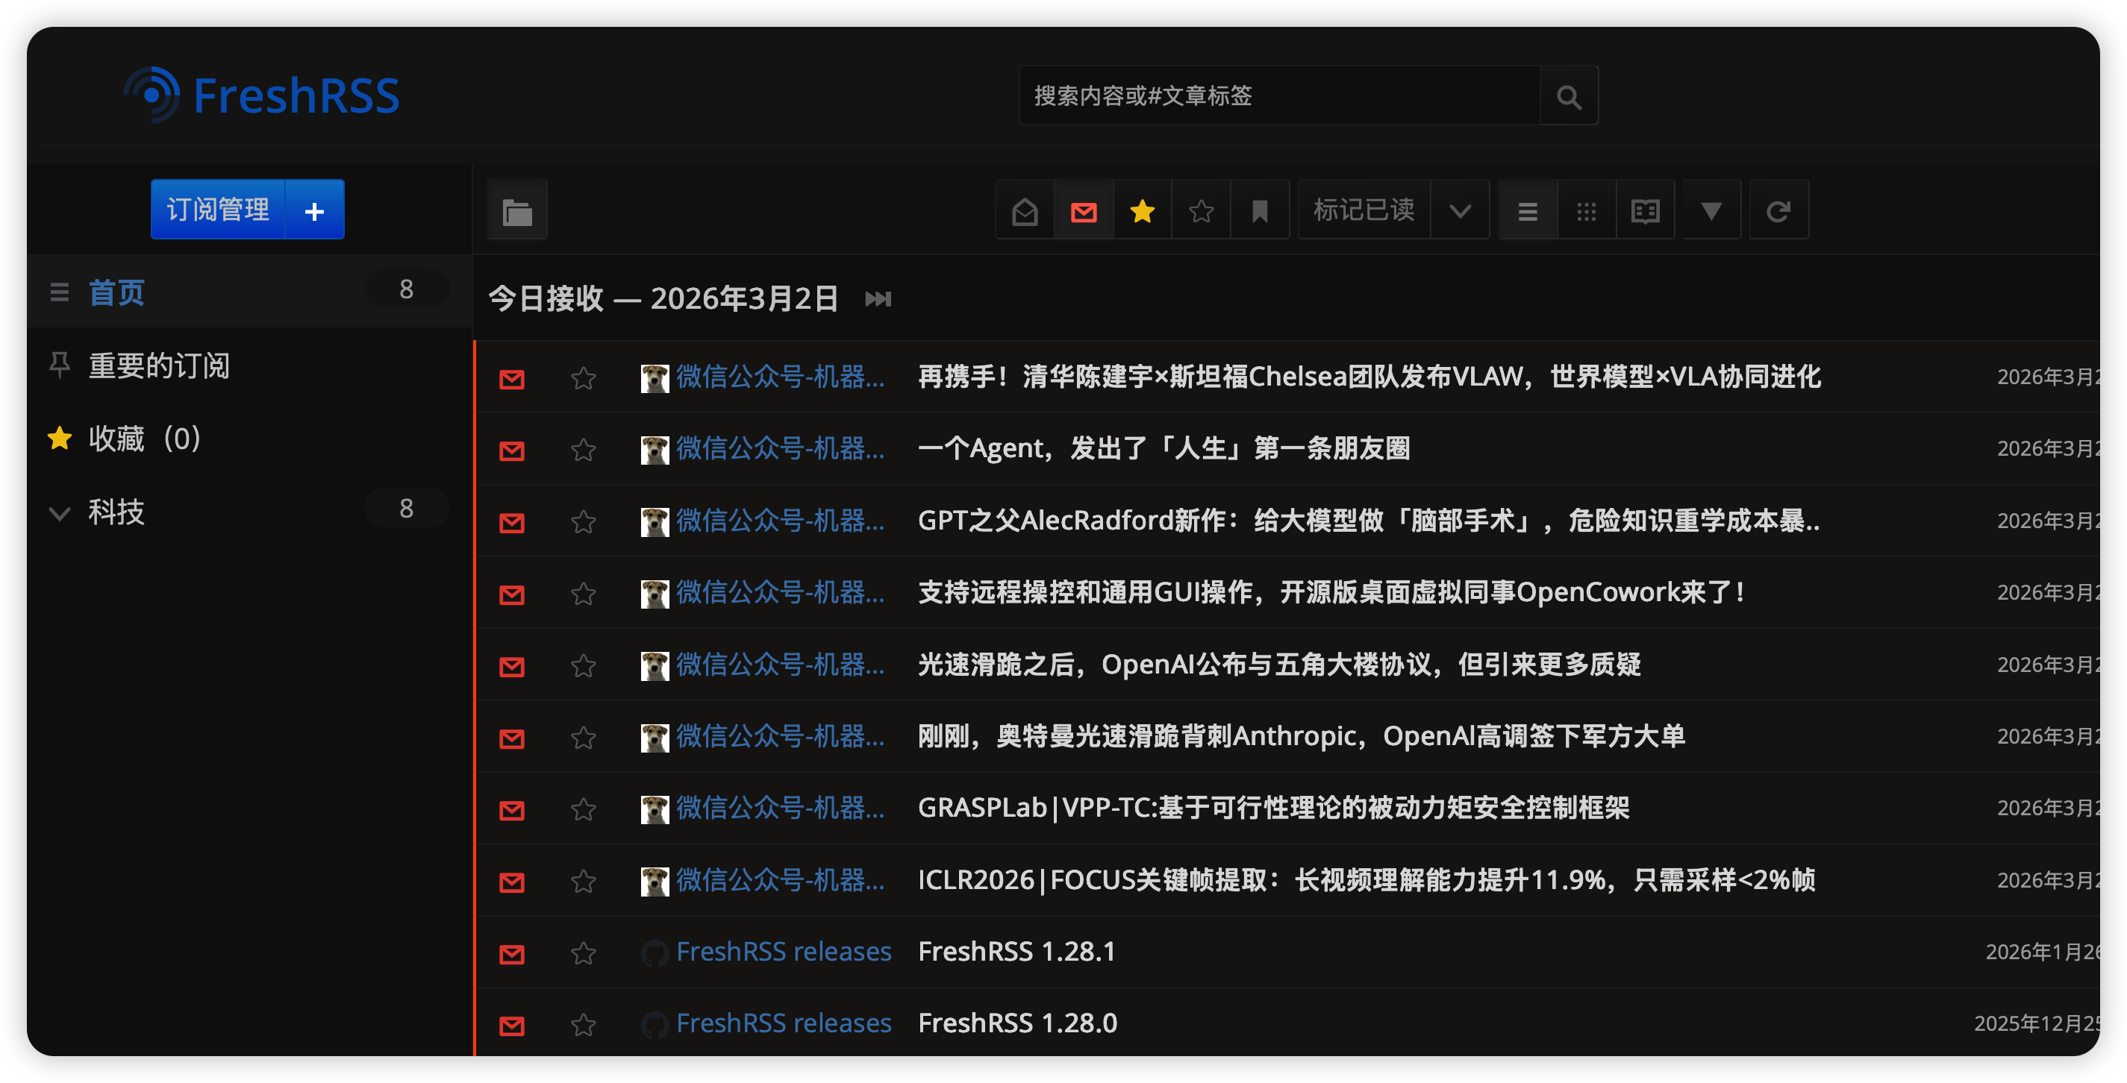Open 重要的订阅 in the sidebar
2127x1083 pixels.
coord(160,365)
